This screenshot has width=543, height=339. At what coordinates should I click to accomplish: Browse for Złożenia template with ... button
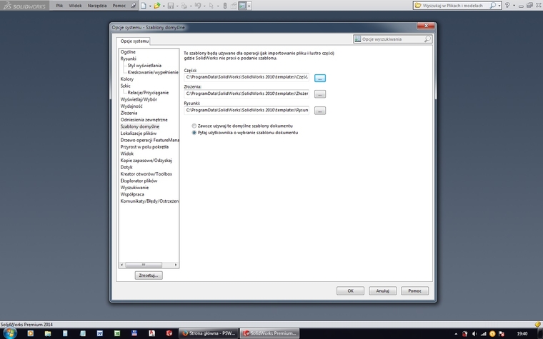tap(319, 94)
